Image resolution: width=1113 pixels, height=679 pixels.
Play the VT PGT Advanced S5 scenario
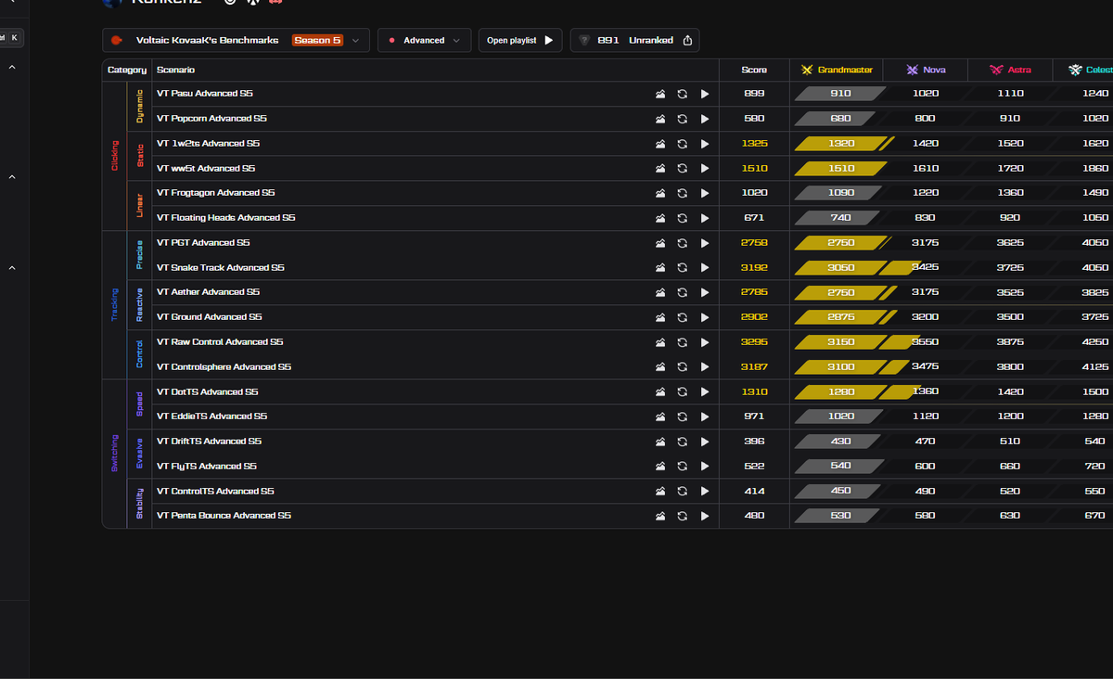click(x=705, y=243)
